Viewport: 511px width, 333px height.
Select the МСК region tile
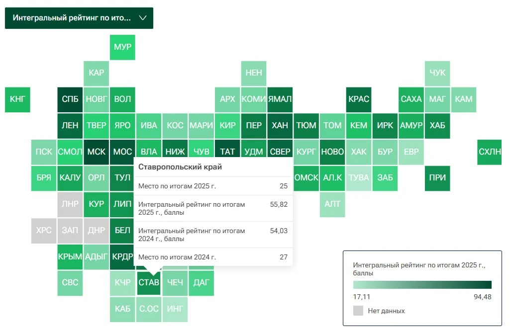(97, 152)
